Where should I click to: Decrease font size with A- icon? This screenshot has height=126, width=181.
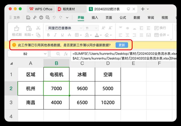[110, 28]
